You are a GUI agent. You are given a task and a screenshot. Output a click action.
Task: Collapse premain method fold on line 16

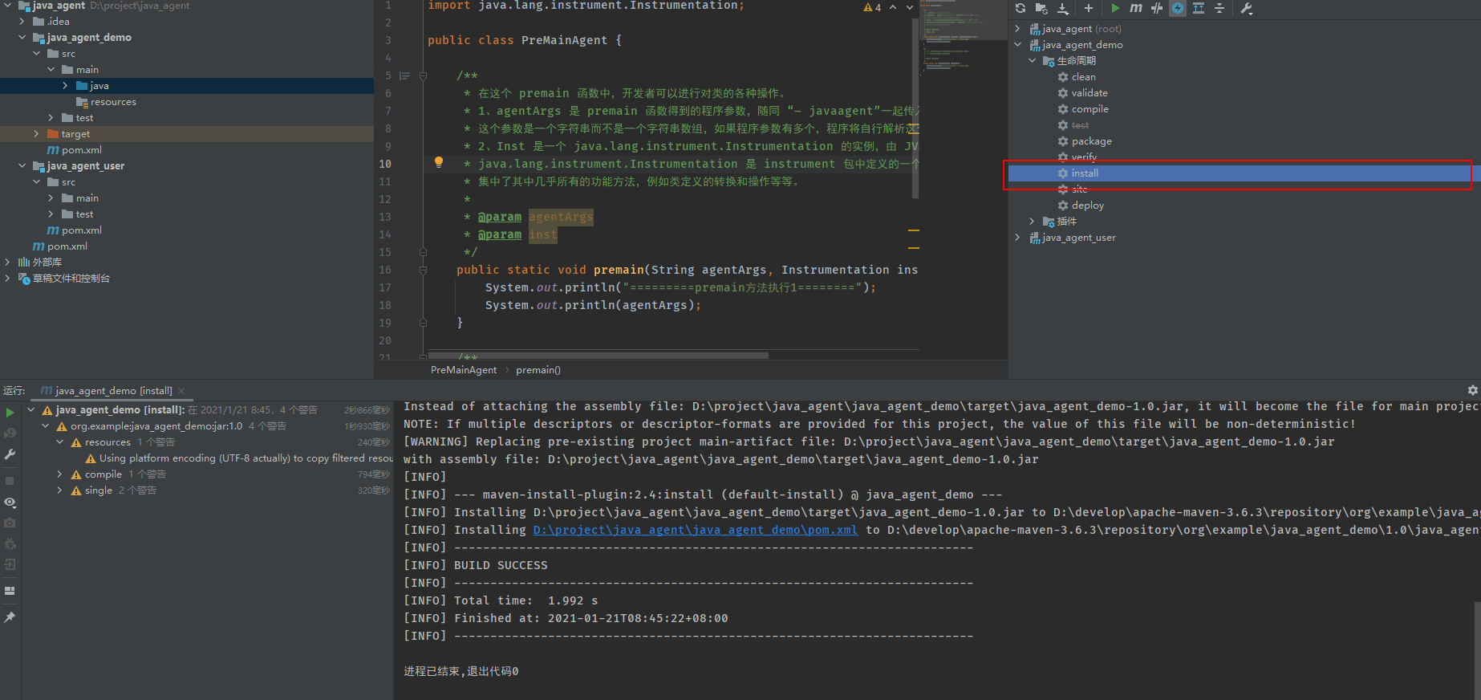[423, 270]
